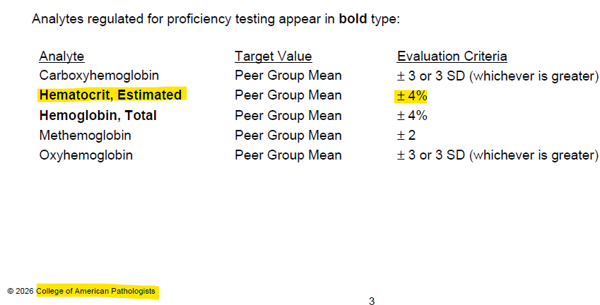
Task: Click the highlighted Hematocrit, Estimated text
Action: pos(110,95)
